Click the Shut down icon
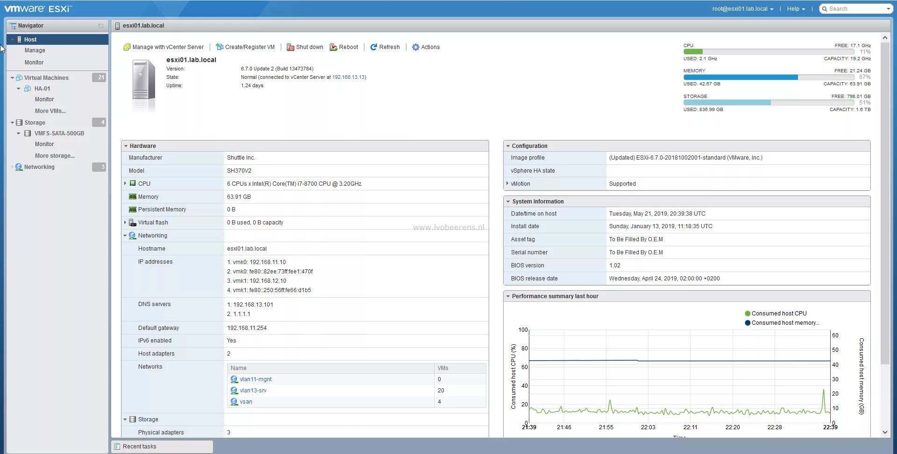The width and height of the screenshot is (897, 454). (x=290, y=47)
